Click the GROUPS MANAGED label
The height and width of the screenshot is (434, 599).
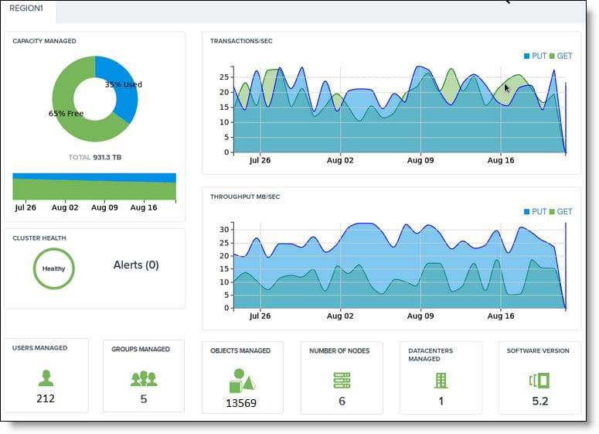[141, 349]
